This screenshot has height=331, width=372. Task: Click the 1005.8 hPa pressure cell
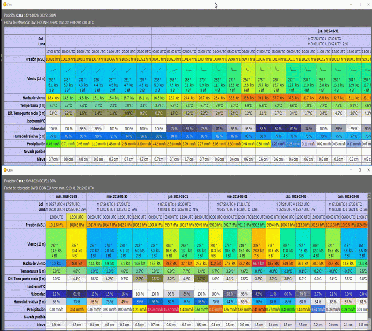(x=129, y=59)
